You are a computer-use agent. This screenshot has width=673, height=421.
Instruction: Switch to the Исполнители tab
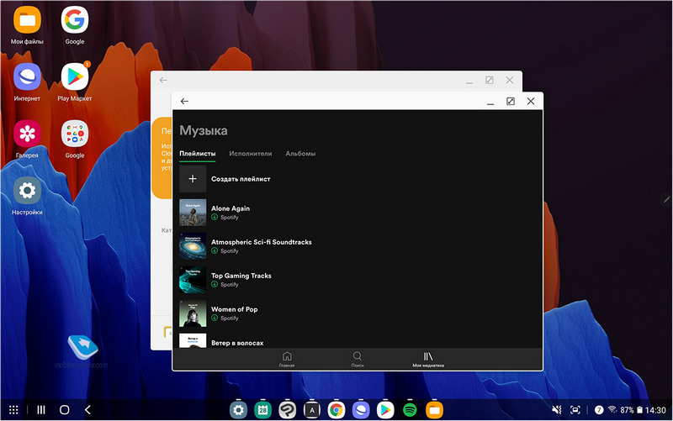[x=250, y=154]
